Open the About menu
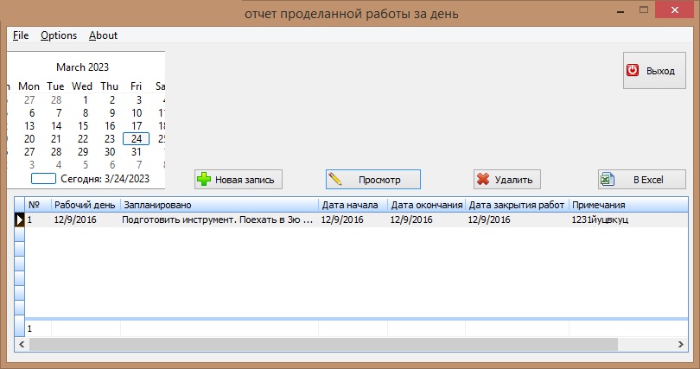 (x=103, y=35)
